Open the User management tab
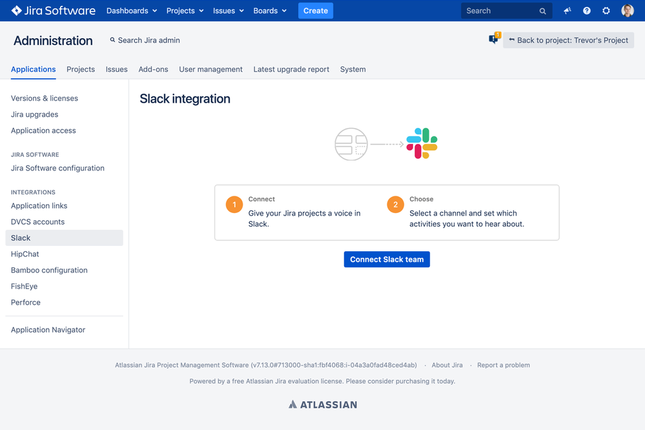Screen dimensions: 645x430 pyautogui.click(x=210, y=70)
